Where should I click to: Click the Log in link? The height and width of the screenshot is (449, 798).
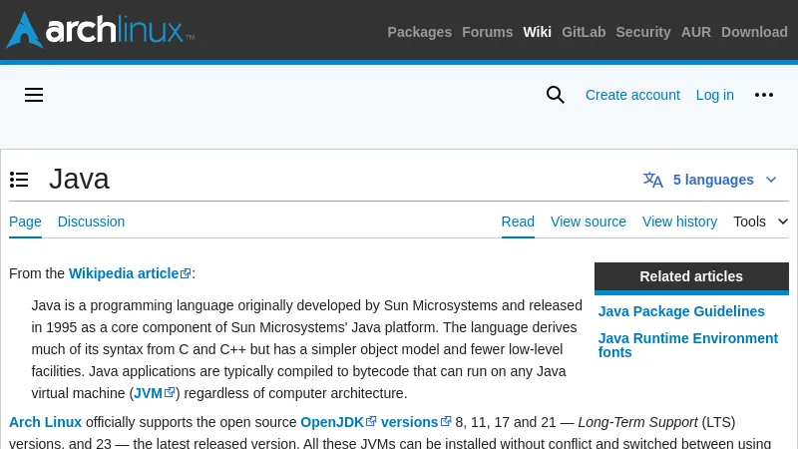[x=714, y=95]
